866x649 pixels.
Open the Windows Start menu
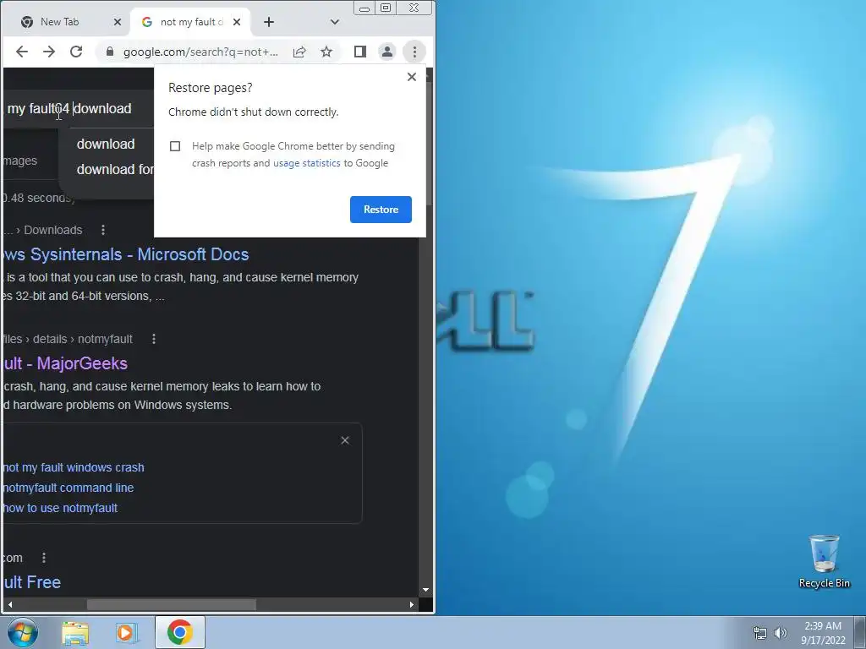(x=22, y=632)
